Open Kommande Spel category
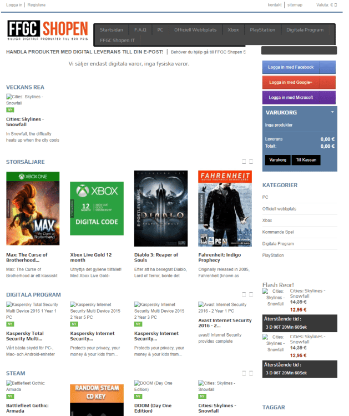Screen dimensions: 349x416 point(278,232)
